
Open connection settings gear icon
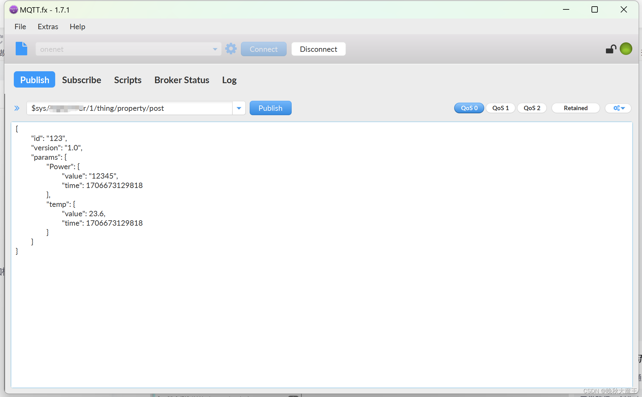(231, 49)
